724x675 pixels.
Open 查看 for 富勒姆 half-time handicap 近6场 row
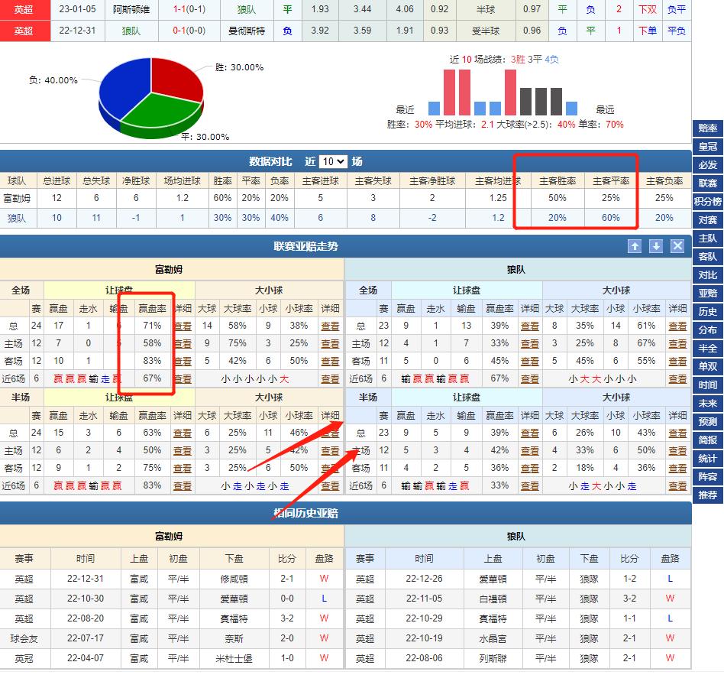(x=183, y=486)
